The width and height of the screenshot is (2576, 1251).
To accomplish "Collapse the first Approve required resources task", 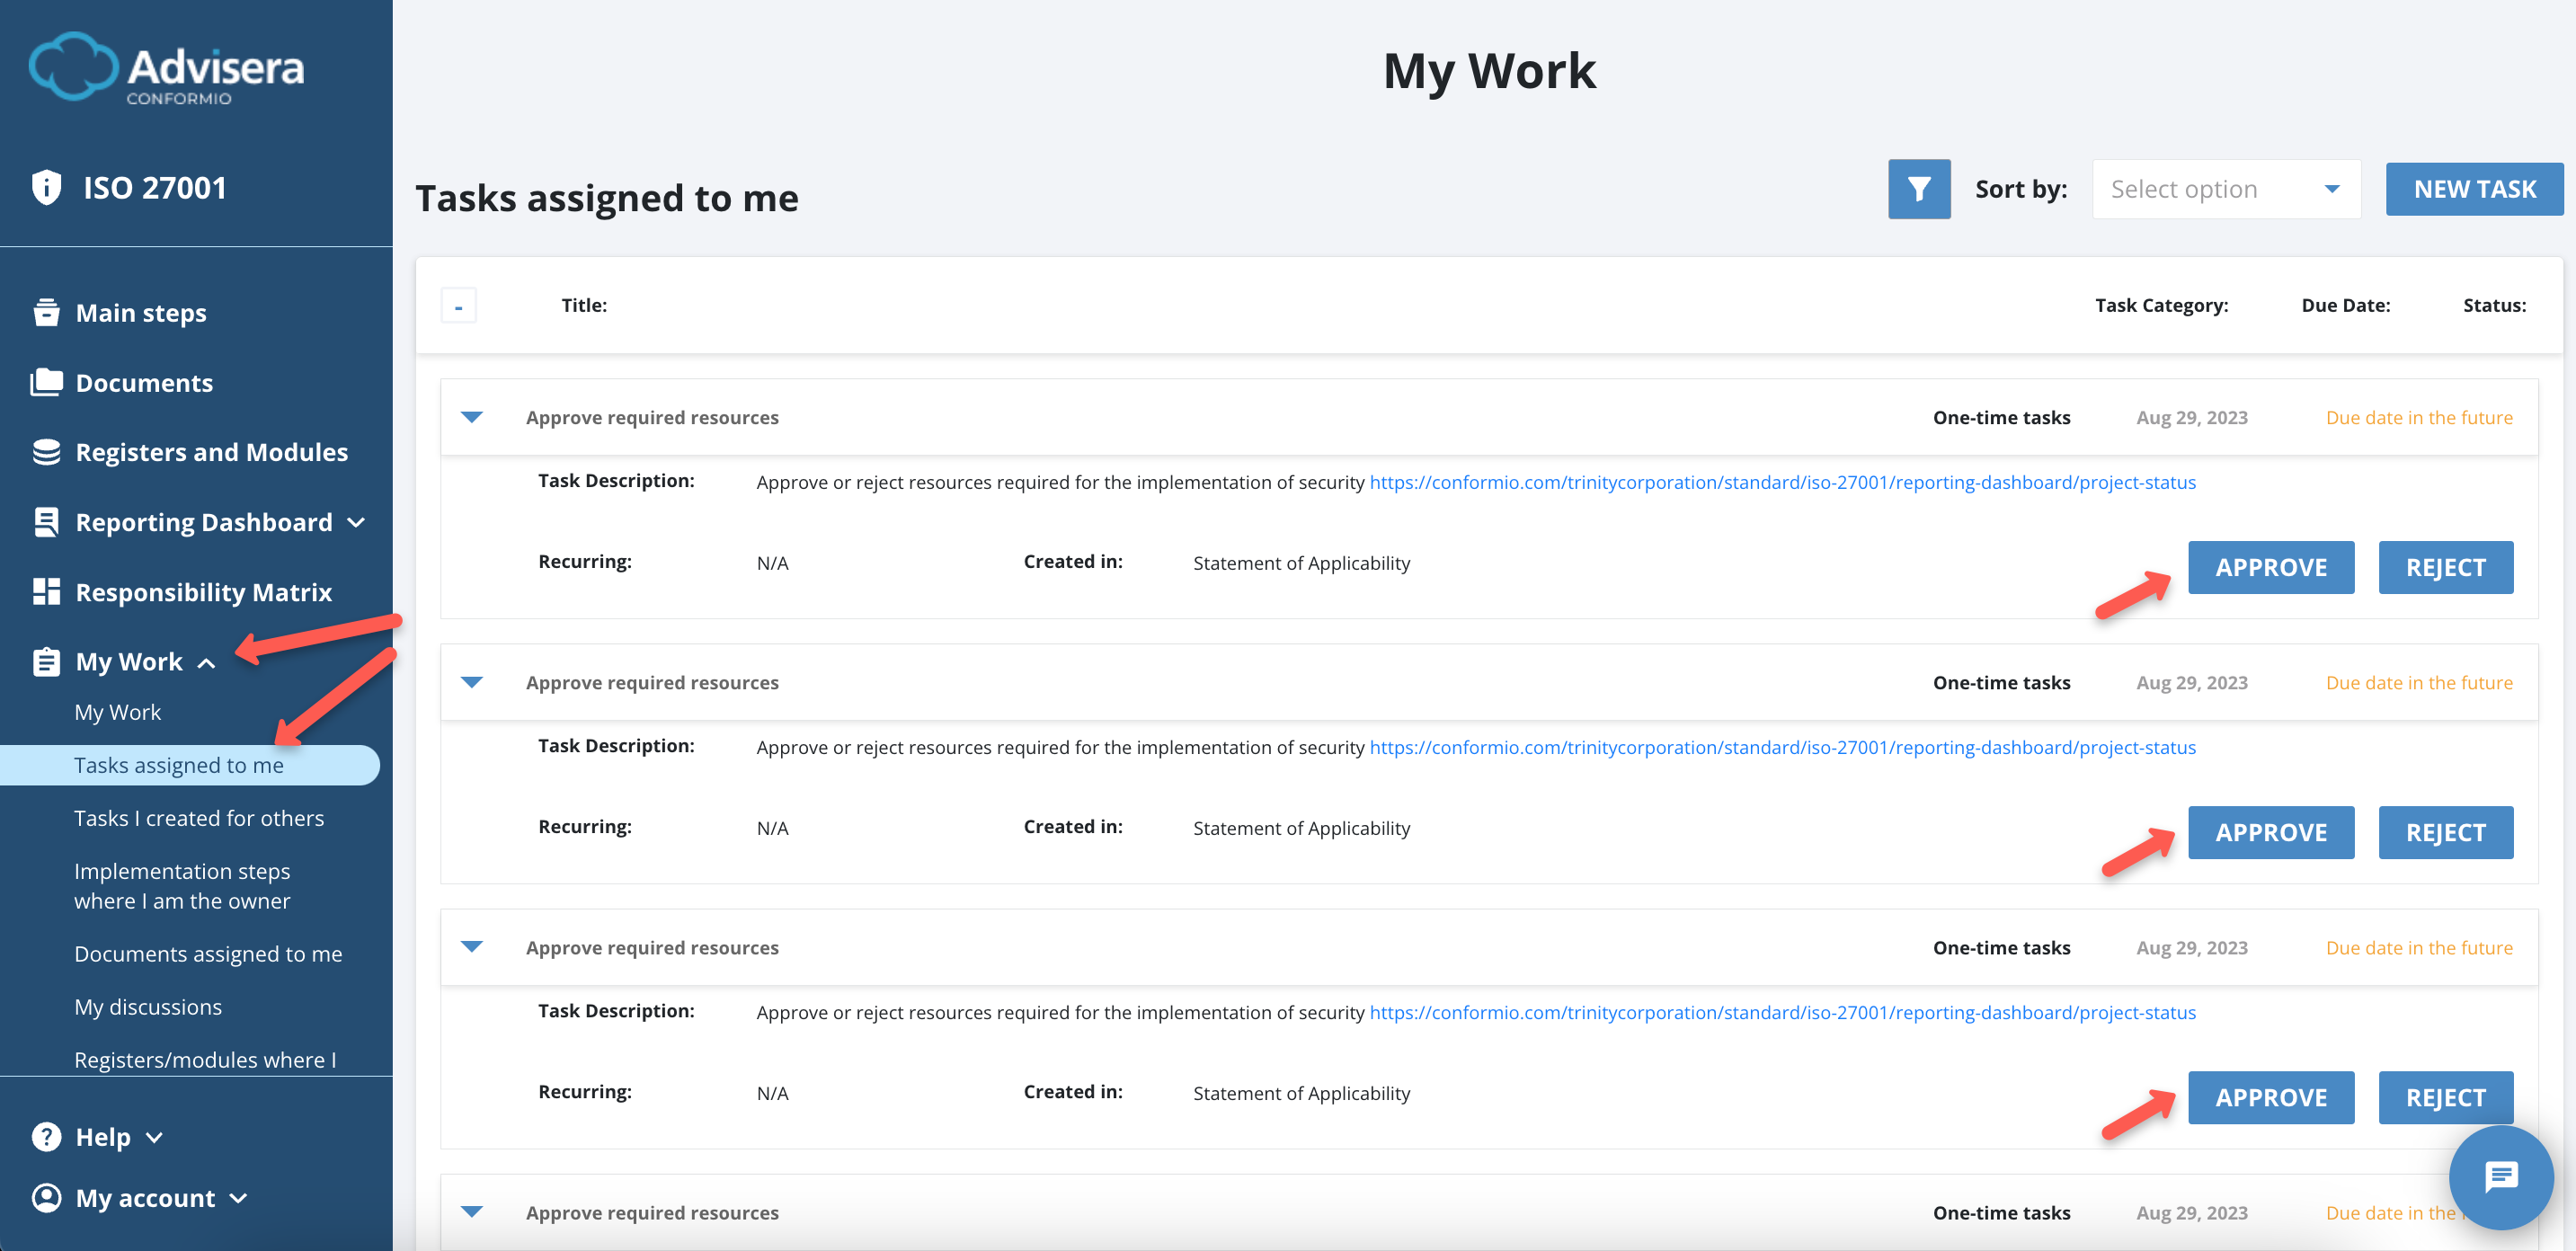I will coord(472,417).
